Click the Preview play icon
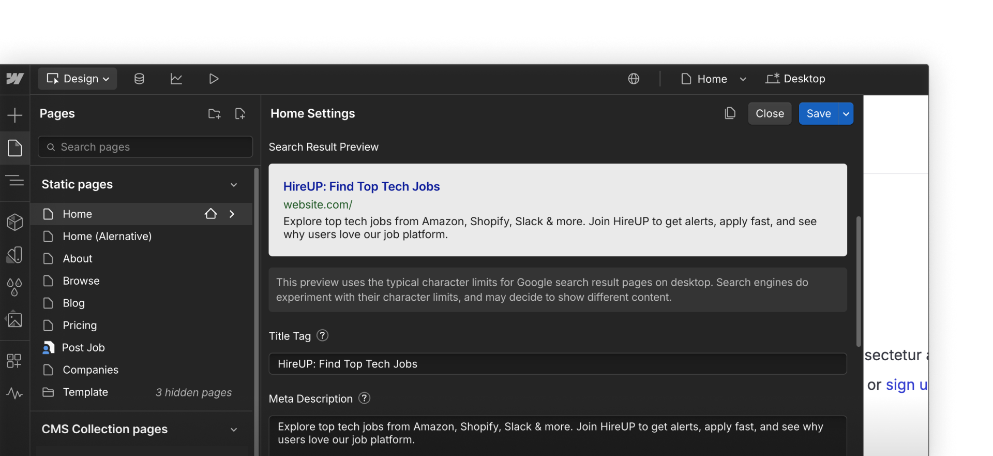This screenshot has height=456, width=993. point(214,79)
